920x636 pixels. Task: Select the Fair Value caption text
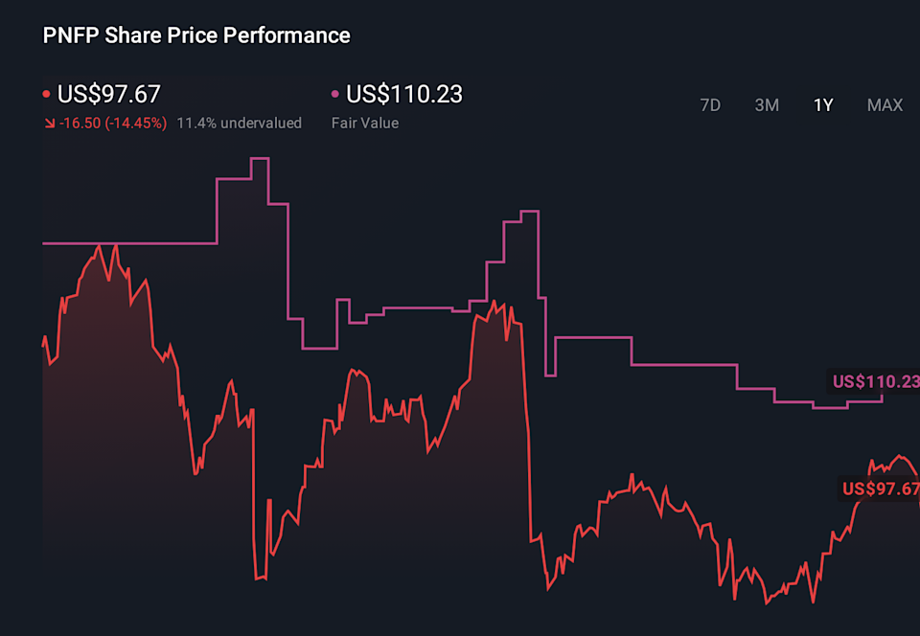pos(365,123)
